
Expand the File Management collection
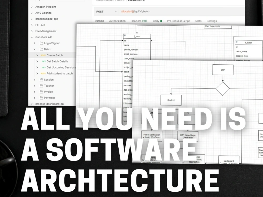click(x=32, y=31)
